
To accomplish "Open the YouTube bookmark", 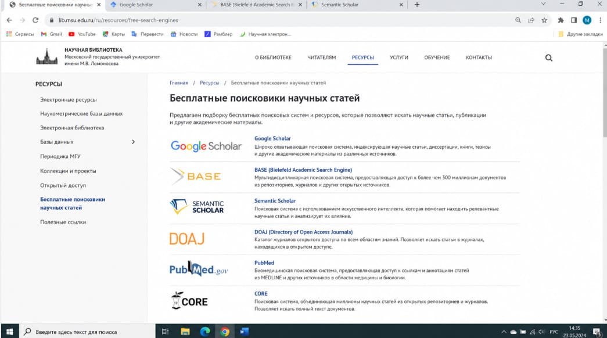I will coord(82,34).
